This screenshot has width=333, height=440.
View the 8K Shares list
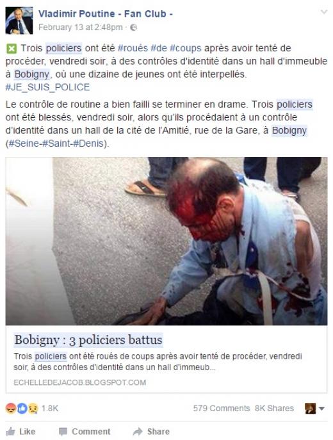pyautogui.click(x=274, y=408)
